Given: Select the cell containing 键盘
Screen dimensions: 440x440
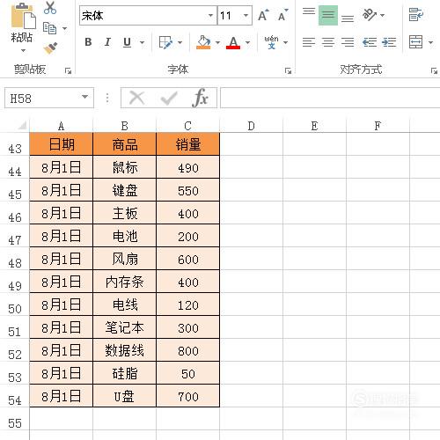Looking at the screenshot, I should tap(125, 190).
